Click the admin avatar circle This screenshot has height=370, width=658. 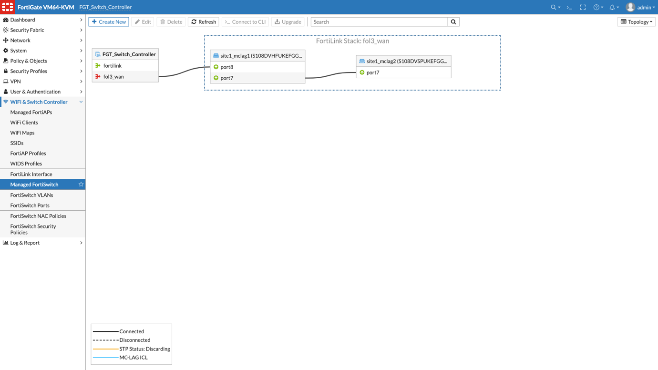point(630,7)
